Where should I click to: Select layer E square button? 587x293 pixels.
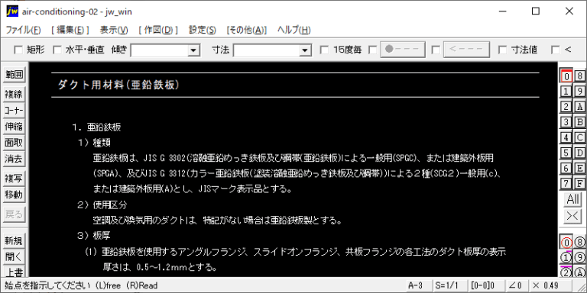(580, 168)
